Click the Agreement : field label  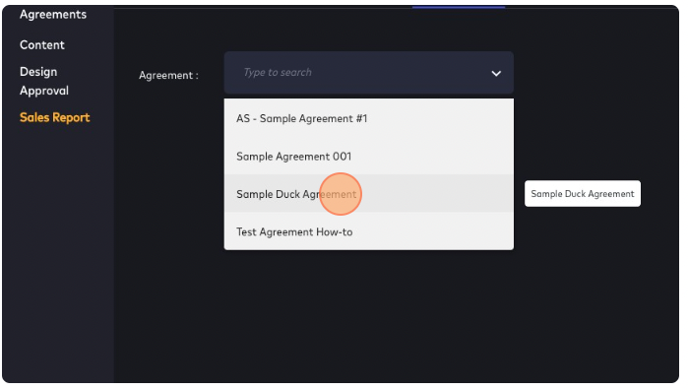168,76
